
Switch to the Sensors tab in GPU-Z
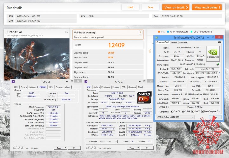(174, 43)
